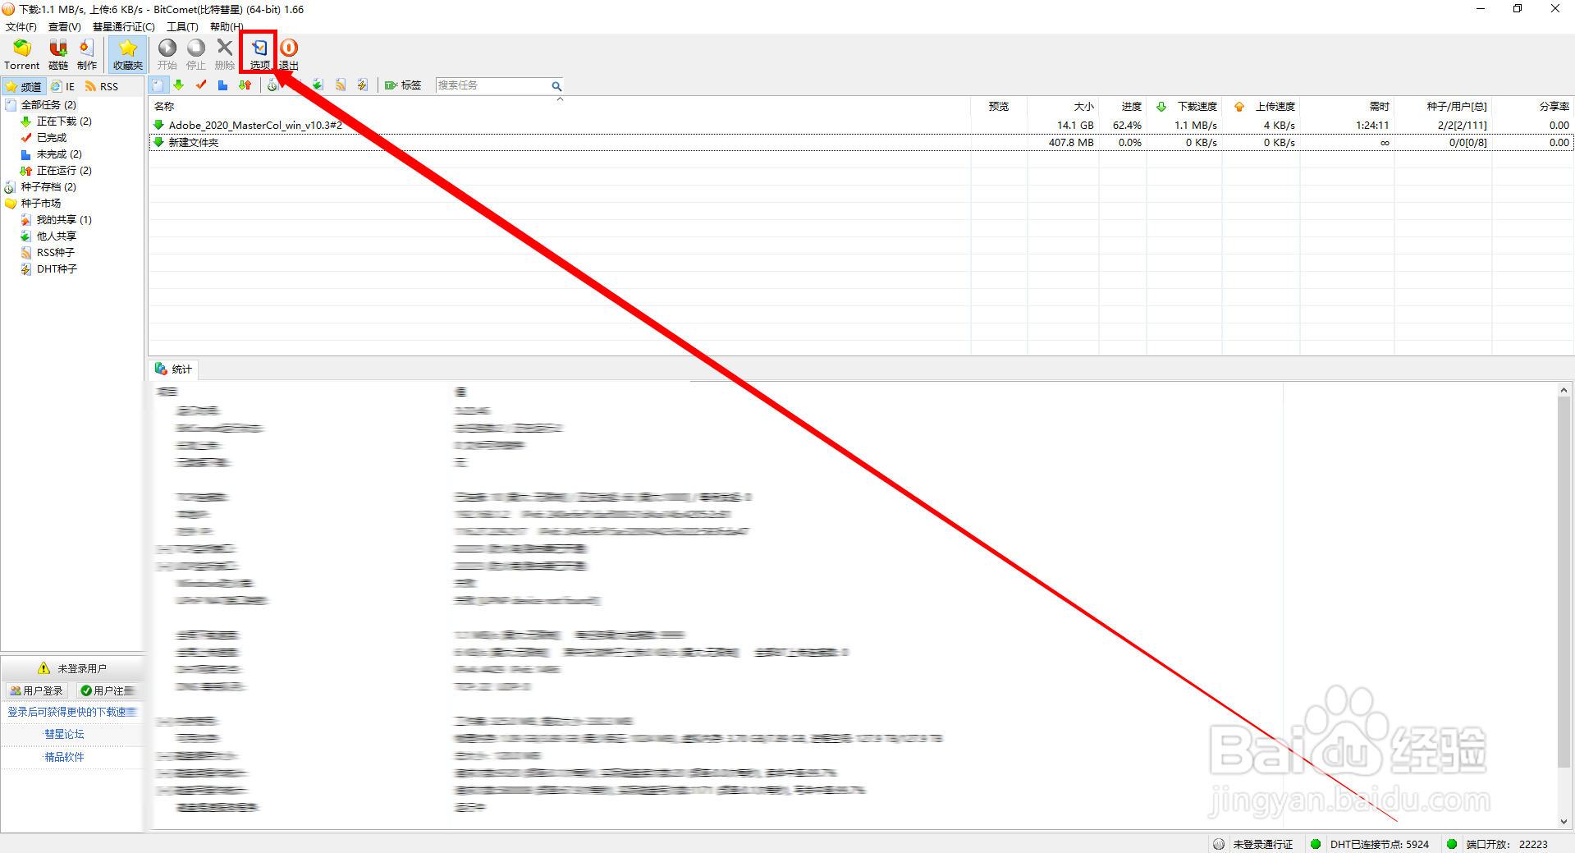This screenshot has width=1575, height=853.
Task: Select 正在运行 (2) in sidebar
Action: pyautogui.click(x=64, y=171)
